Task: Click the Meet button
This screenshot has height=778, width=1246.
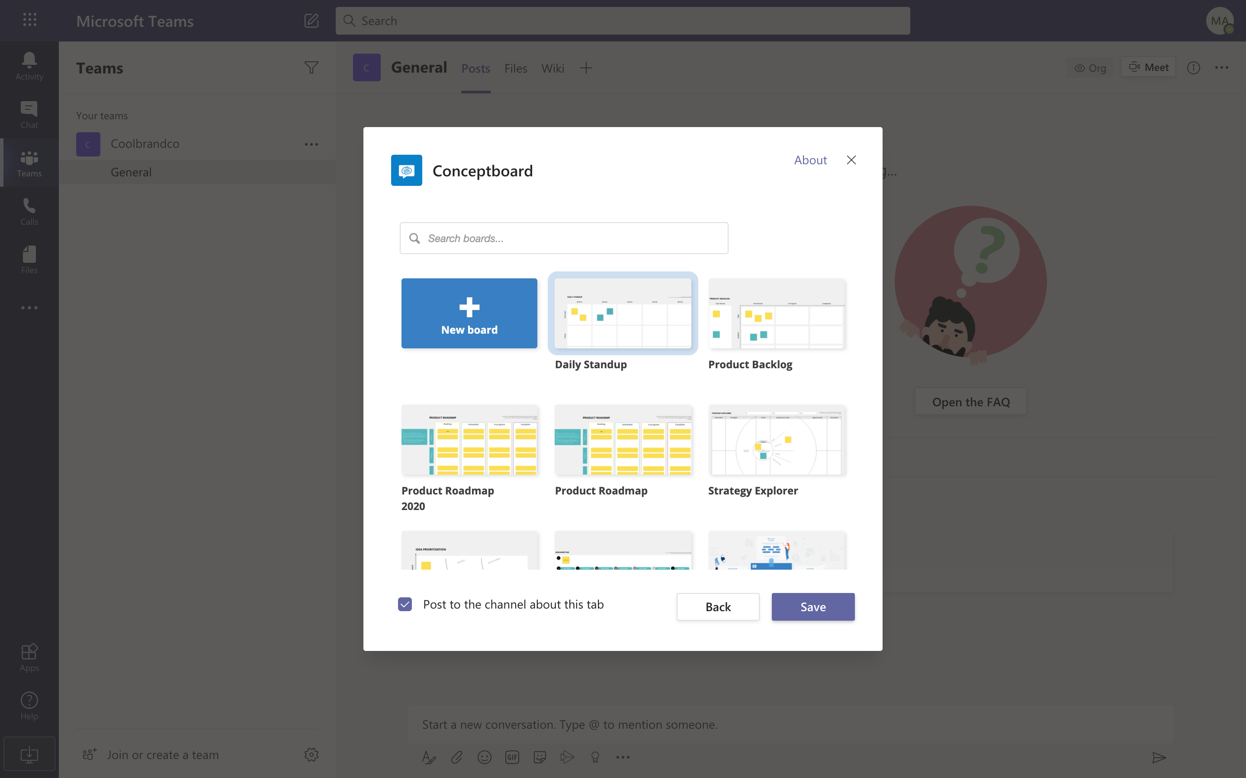Action: [1148, 67]
